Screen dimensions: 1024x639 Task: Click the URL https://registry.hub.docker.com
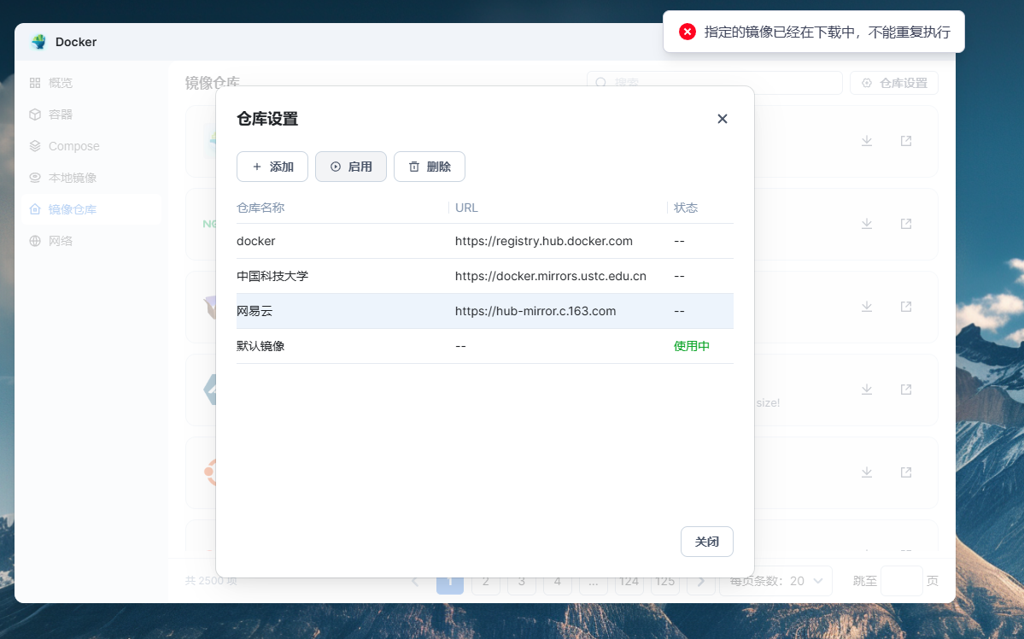tap(544, 241)
